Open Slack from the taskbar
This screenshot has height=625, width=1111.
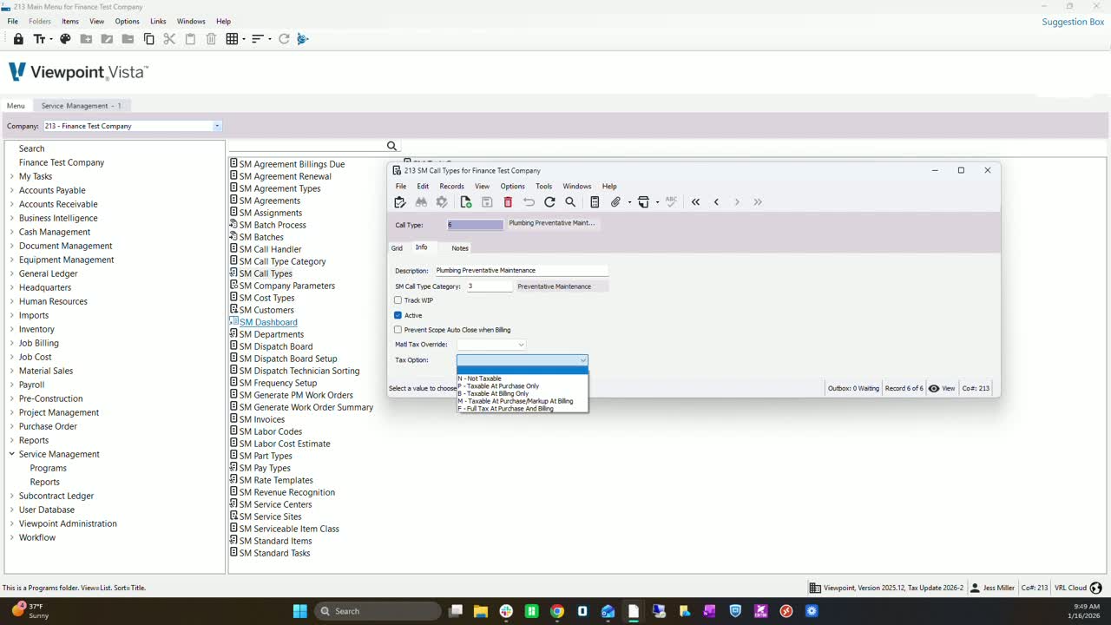[506, 611]
